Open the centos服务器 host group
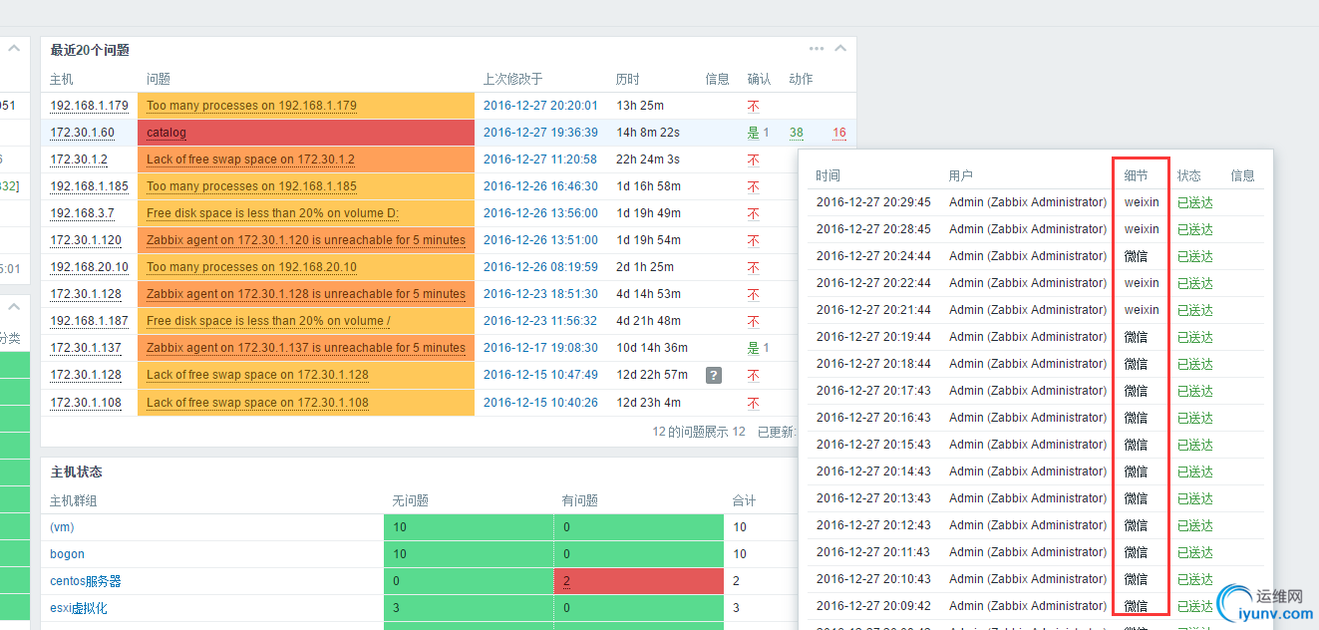The width and height of the screenshot is (1319, 630). (x=85, y=581)
